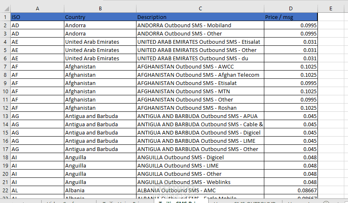Click the ISO header cell
The width and height of the screenshot is (348, 203).
[37, 17]
